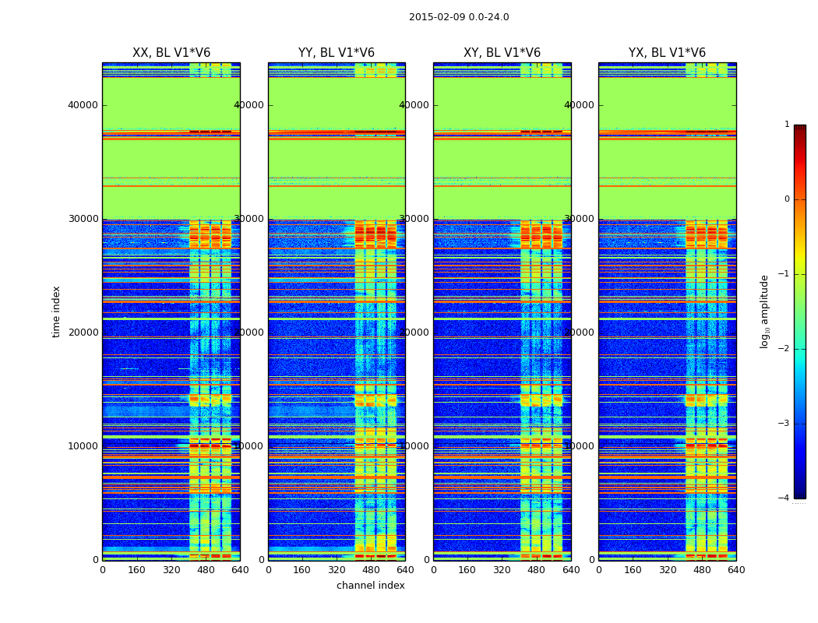Click the dark blue bottom of colorbar

tap(800, 493)
